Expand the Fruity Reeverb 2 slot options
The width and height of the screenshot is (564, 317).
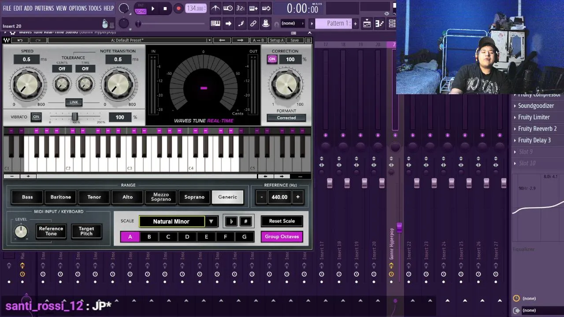515,129
